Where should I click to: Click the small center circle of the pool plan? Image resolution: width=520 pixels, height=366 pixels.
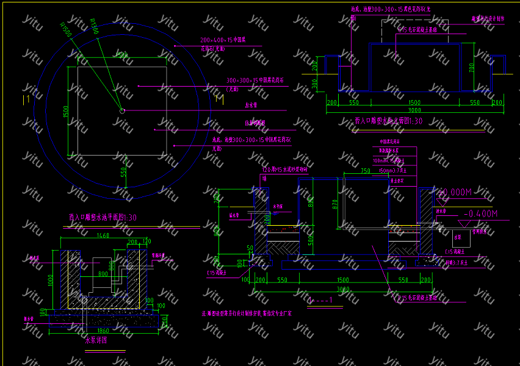(122, 110)
